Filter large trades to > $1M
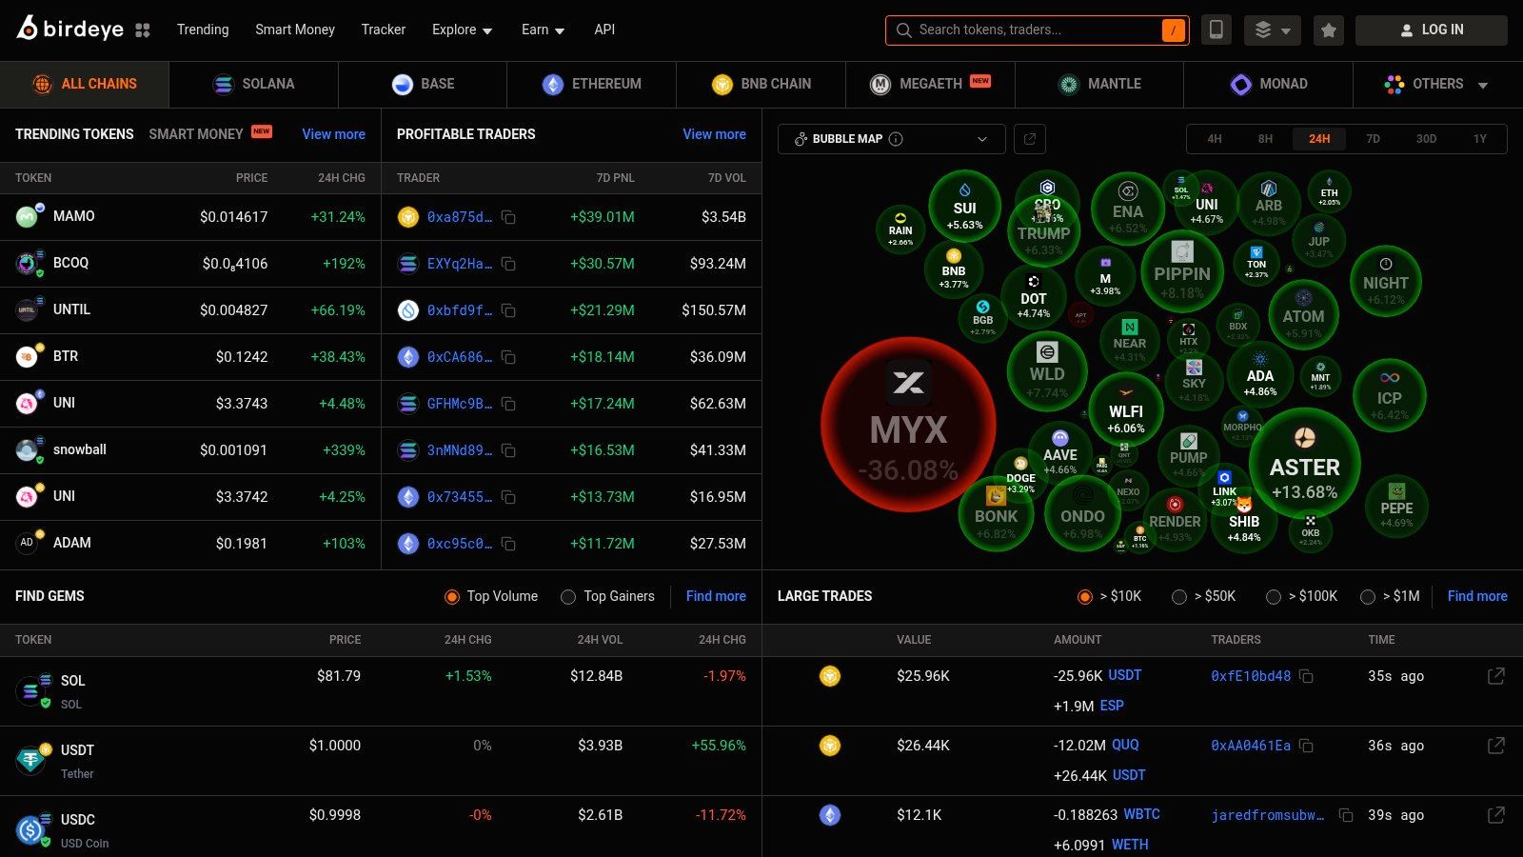This screenshot has width=1523, height=857. pos(1368,597)
